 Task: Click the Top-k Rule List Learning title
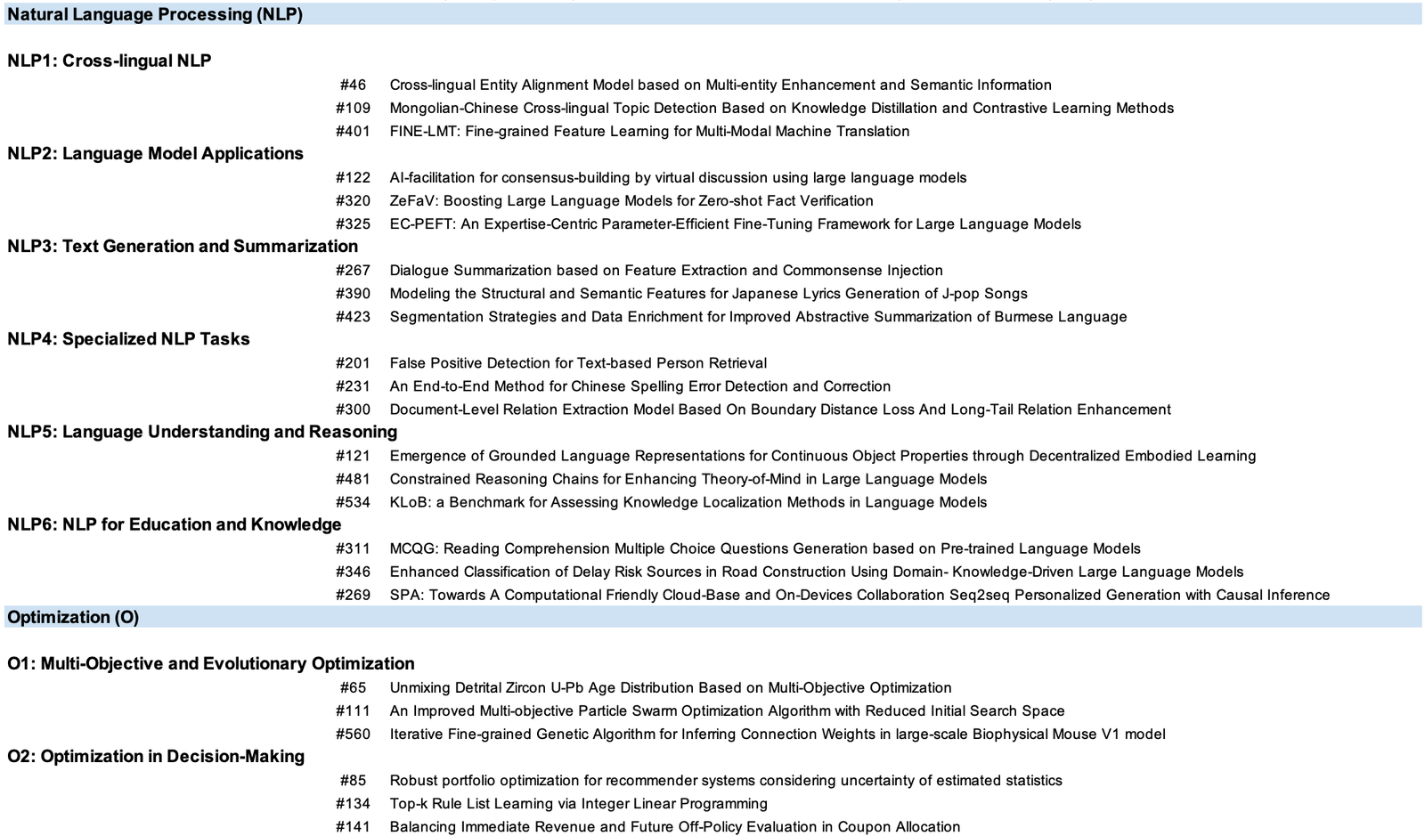tap(578, 803)
